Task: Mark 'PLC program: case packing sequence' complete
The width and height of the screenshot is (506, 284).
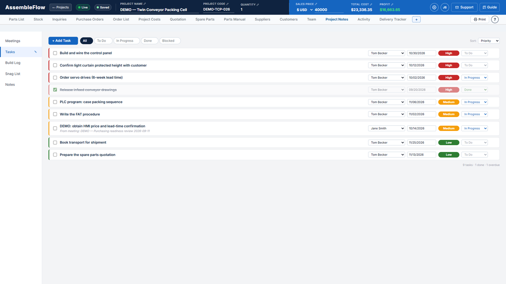Action: point(55,102)
